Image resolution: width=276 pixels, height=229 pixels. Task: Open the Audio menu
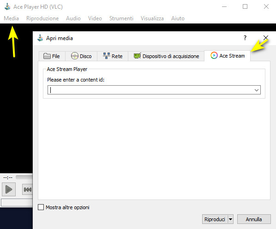tap(73, 18)
